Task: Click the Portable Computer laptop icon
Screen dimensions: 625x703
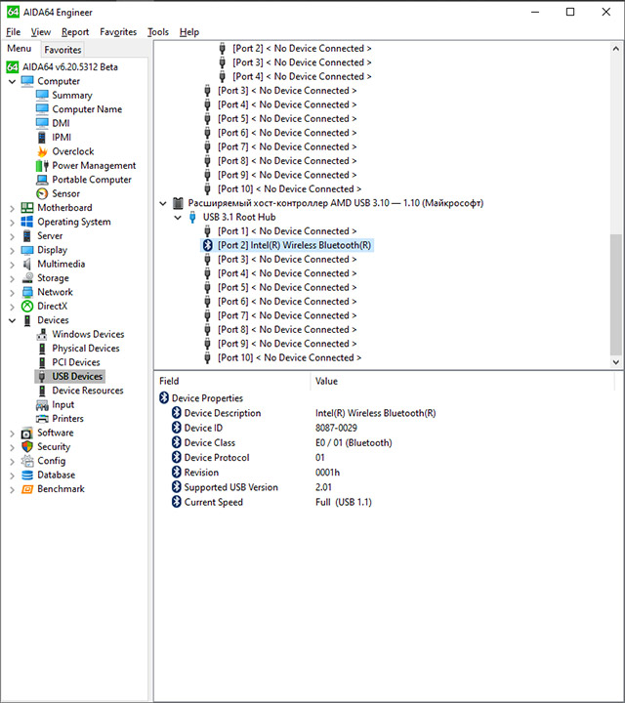Action: (42, 180)
